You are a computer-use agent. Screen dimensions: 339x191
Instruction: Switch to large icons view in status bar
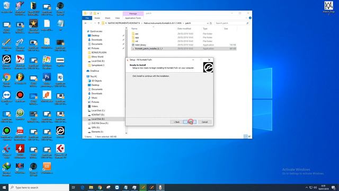click(x=249, y=136)
